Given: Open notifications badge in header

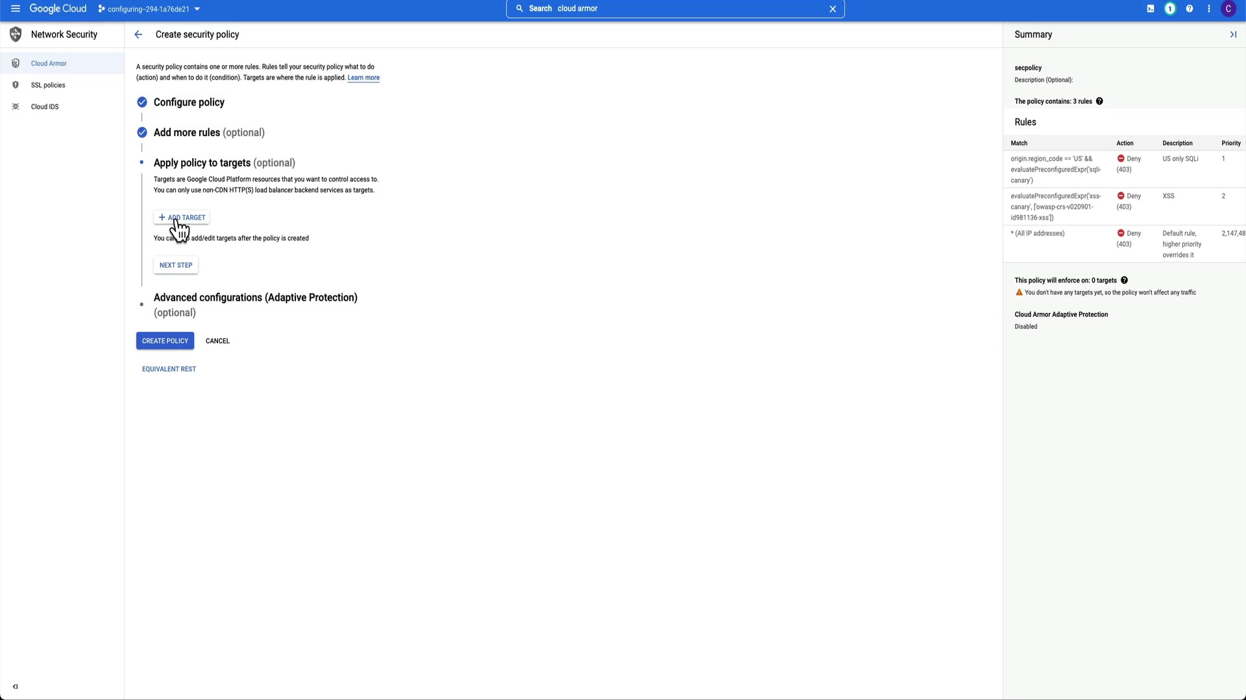Looking at the screenshot, I should point(1170,8).
